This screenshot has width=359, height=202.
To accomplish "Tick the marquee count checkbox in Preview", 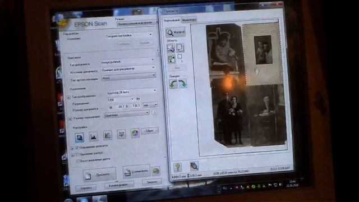I will [180, 56].
